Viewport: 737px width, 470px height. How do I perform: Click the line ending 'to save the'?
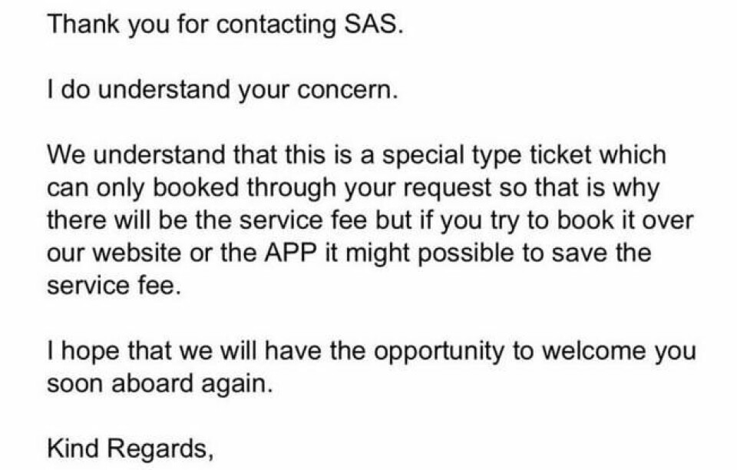(x=349, y=253)
